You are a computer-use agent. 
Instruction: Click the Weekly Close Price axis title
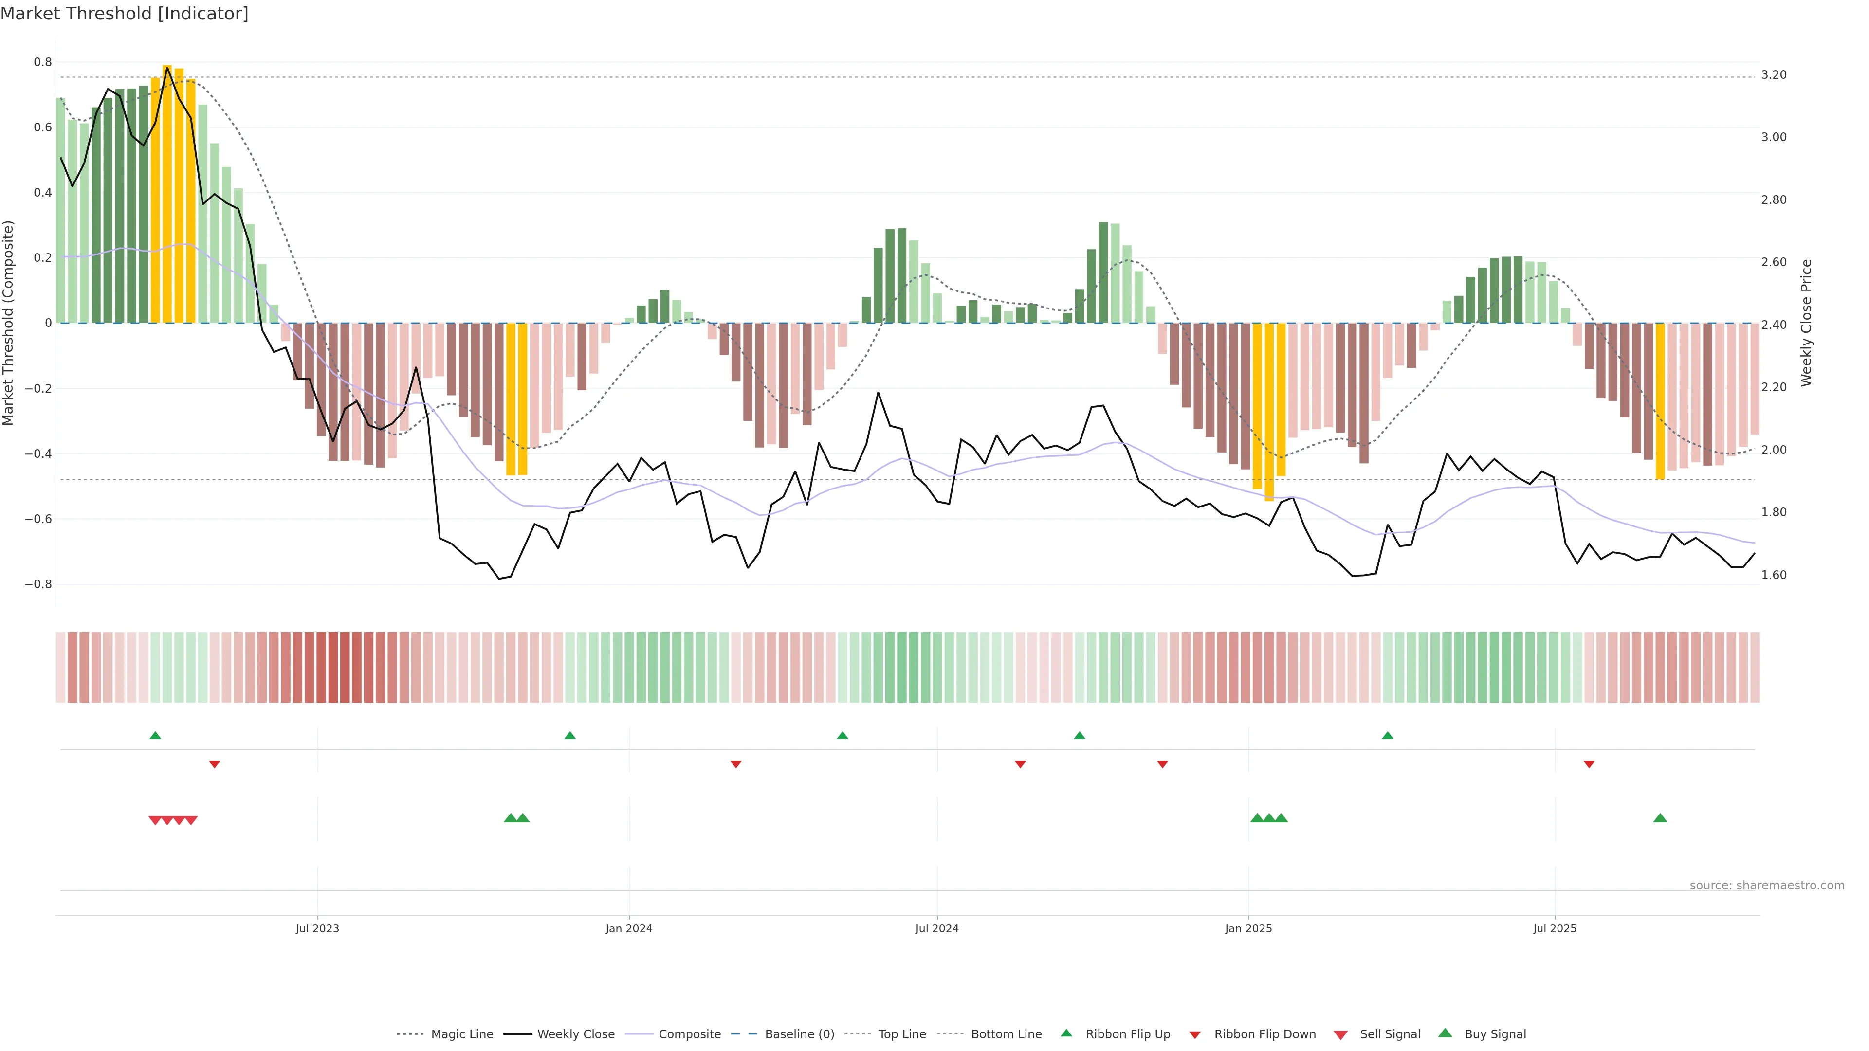[1806, 323]
